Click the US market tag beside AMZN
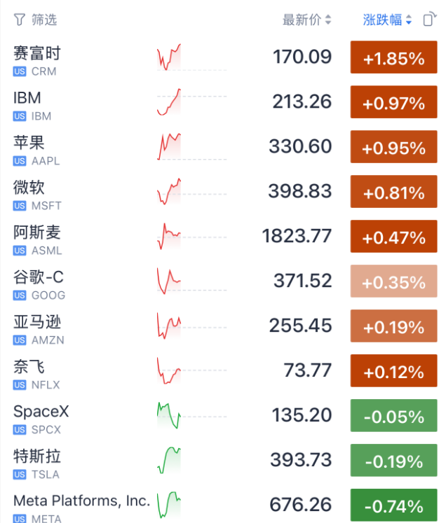Screen dimensions: 446x523 pos(20,340)
